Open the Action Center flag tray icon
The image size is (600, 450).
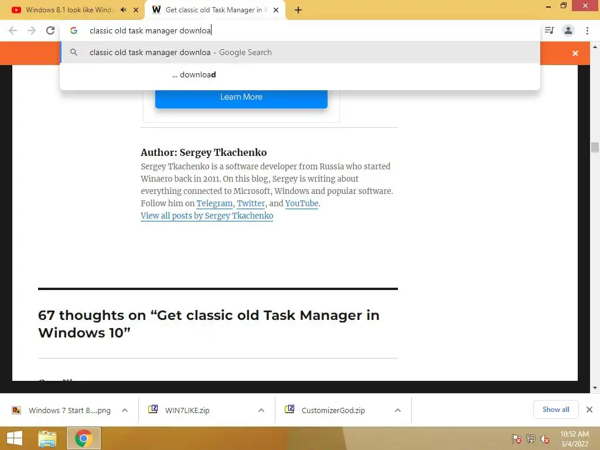click(x=517, y=439)
